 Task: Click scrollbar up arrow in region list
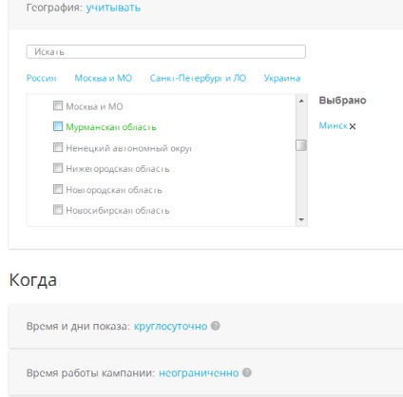(301, 101)
